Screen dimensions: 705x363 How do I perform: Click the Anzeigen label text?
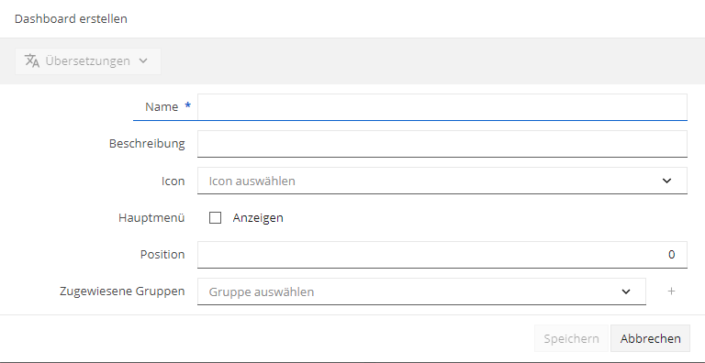click(258, 218)
